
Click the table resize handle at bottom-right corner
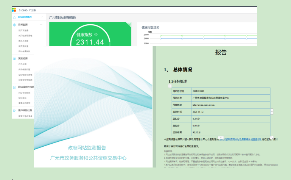click(272, 138)
